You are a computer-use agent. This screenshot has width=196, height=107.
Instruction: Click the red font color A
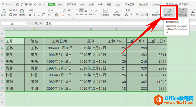coord(63,15)
